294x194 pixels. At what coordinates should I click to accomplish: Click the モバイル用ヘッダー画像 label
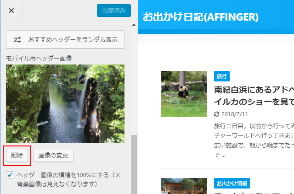39,58
